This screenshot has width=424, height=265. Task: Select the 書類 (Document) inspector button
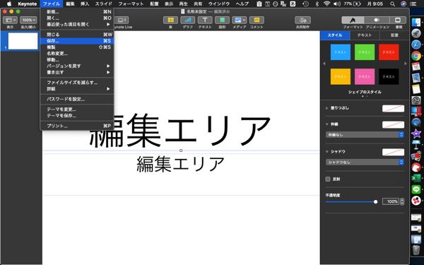tap(398, 20)
